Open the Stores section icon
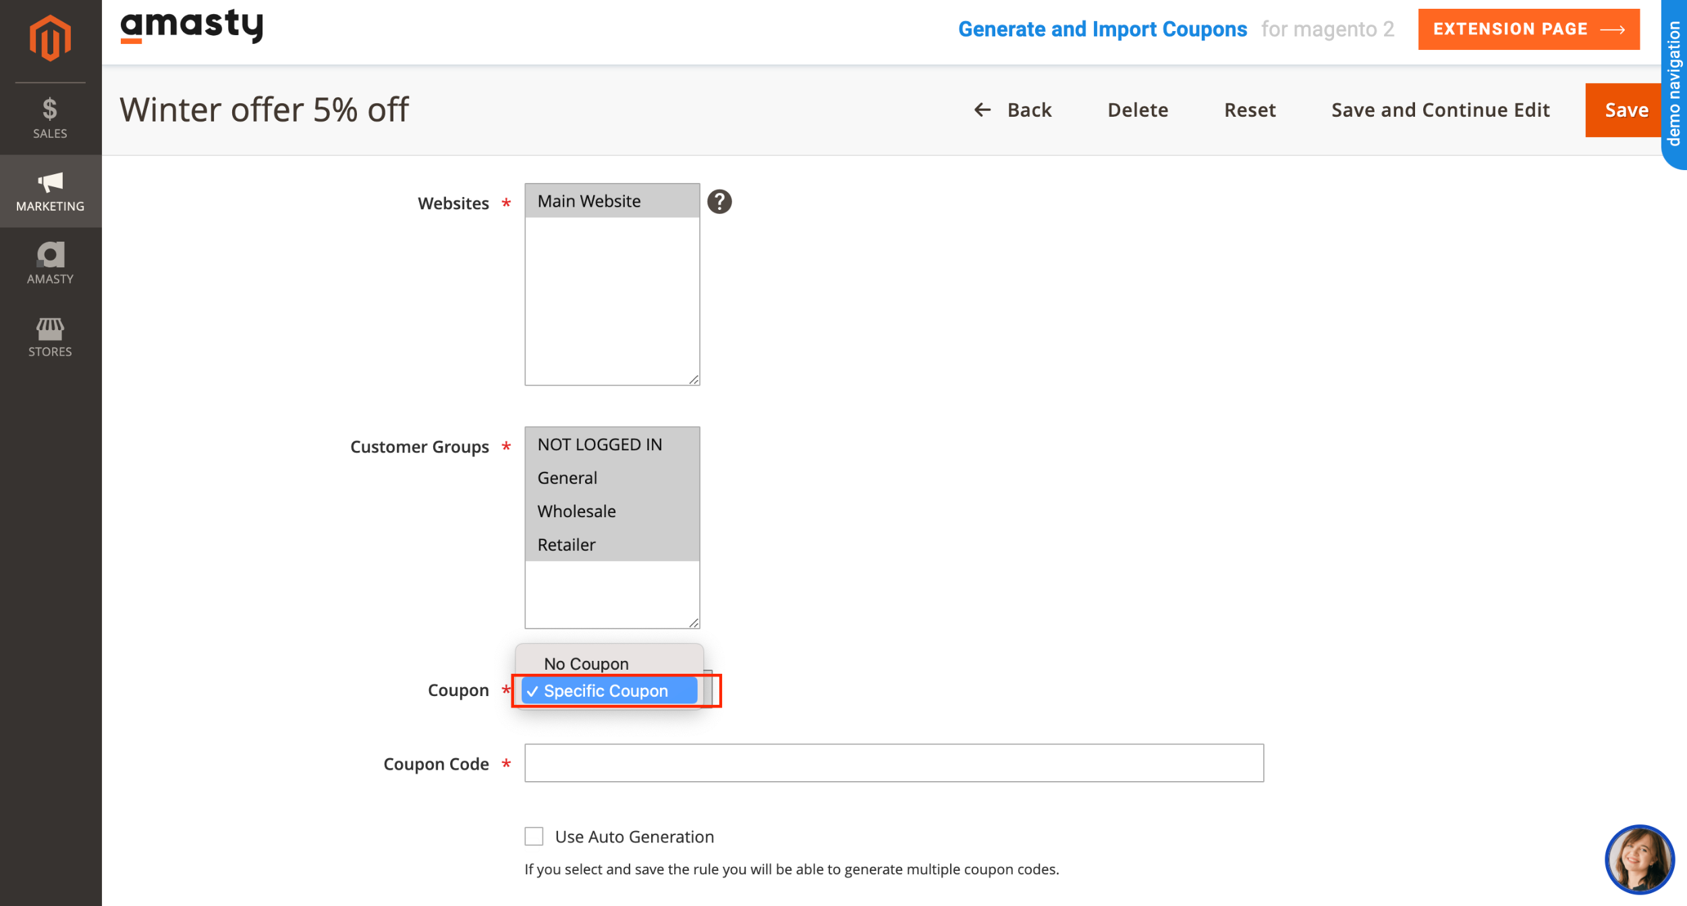The image size is (1687, 906). pyautogui.click(x=50, y=330)
